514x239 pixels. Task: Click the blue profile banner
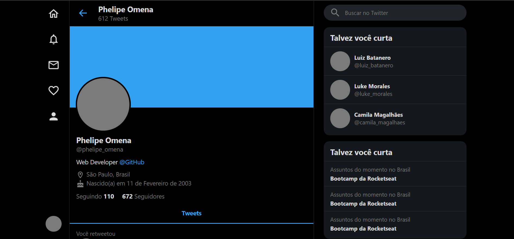coord(192,67)
